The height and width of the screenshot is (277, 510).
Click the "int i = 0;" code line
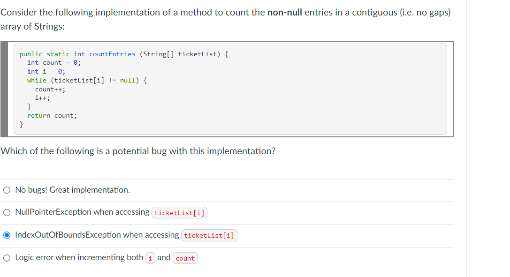(x=46, y=71)
